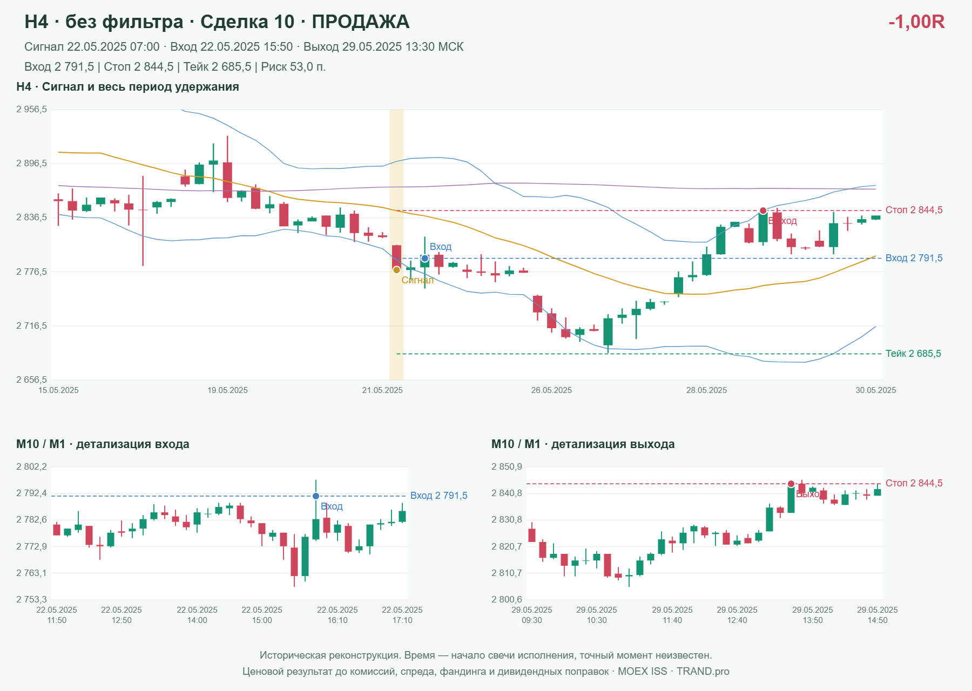Click the highlighted signal candle band
The width and height of the screenshot is (972, 691).
tap(396, 245)
